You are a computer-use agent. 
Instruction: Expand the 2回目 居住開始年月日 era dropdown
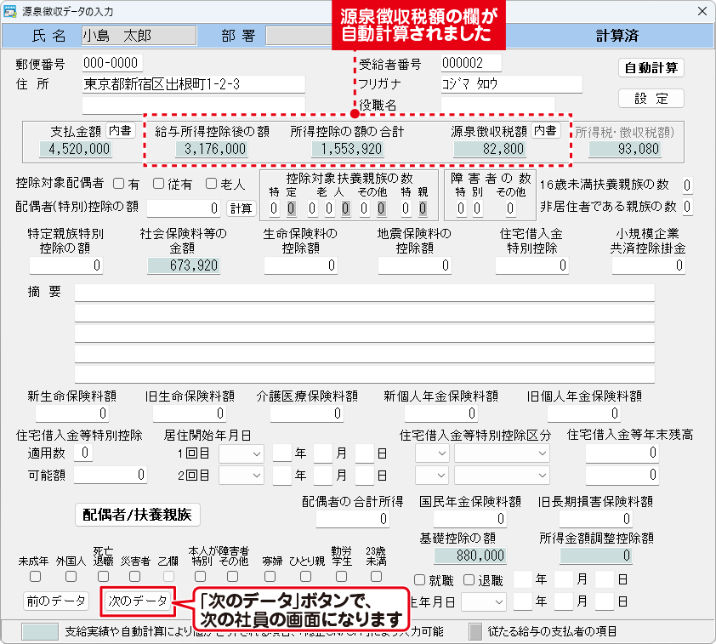(x=242, y=475)
